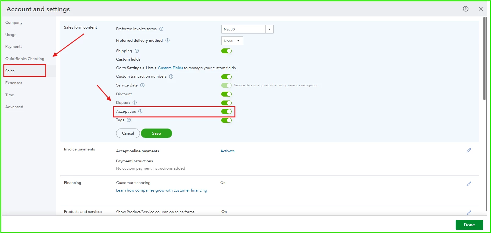Edit the Invoice payments section with pencil icon
The height and width of the screenshot is (233, 491).
pos(469,150)
